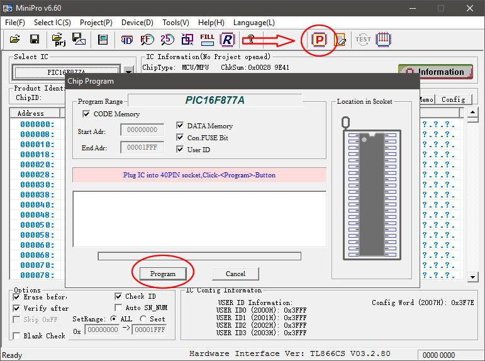Click the Config Word 0x3F7E value
485x361 pixels.
462,303
